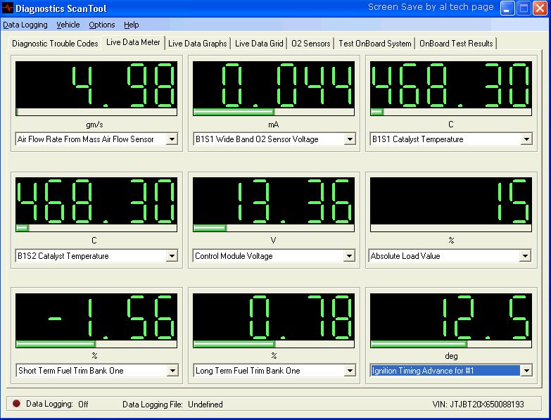The image size is (551, 420).
Task: Expand the Air Flow Rate sensor dropdown
Action: click(x=172, y=139)
